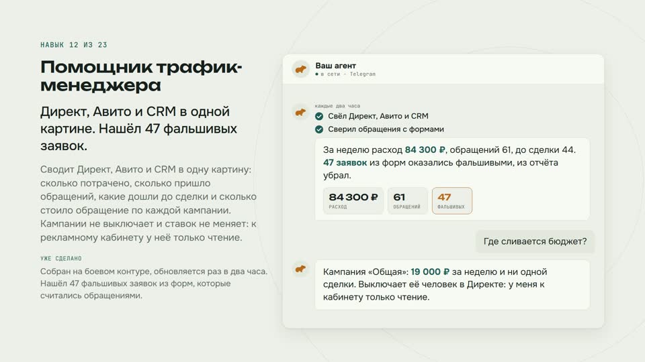Click the highlighted '47 заявок' text in message
Screen dimensions: 645x362
(x=345, y=162)
